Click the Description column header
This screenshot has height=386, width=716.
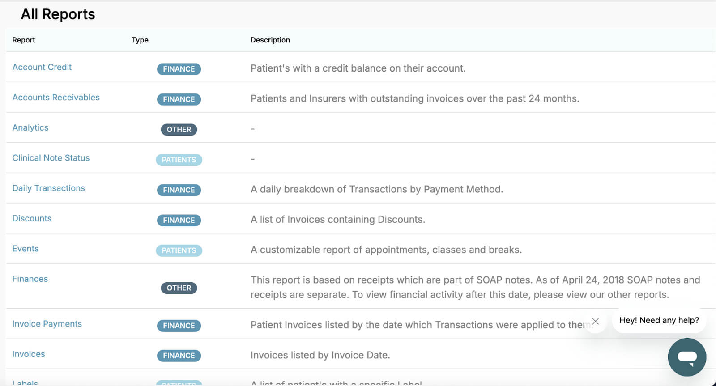click(270, 40)
